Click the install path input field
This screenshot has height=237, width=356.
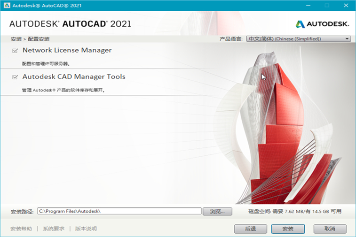[x=119, y=211]
